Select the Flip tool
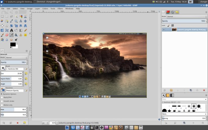The image size is (208, 130). (2, 30)
